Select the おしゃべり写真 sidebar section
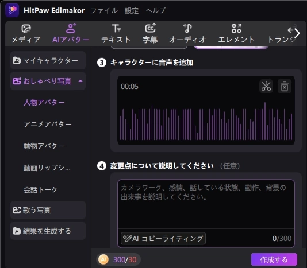 pos(48,81)
